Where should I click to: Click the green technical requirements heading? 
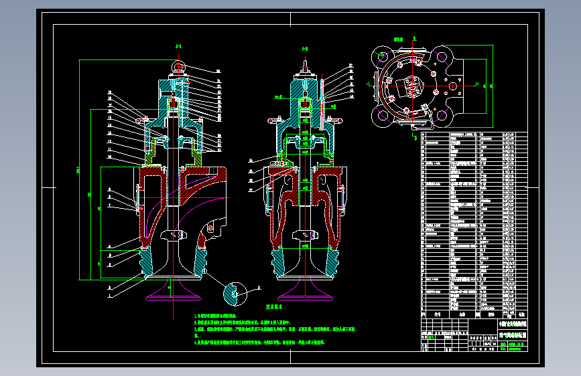click(274, 307)
